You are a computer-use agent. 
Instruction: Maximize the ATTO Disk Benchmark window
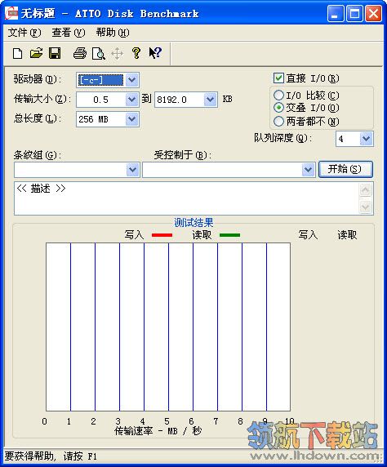click(354, 14)
